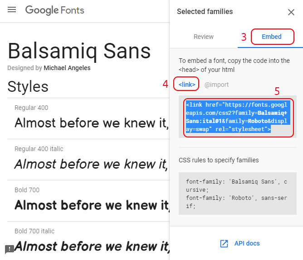This screenshot has height=260, width=303.
Task: Click the Selected families panel title
Action: coord(205,12)
